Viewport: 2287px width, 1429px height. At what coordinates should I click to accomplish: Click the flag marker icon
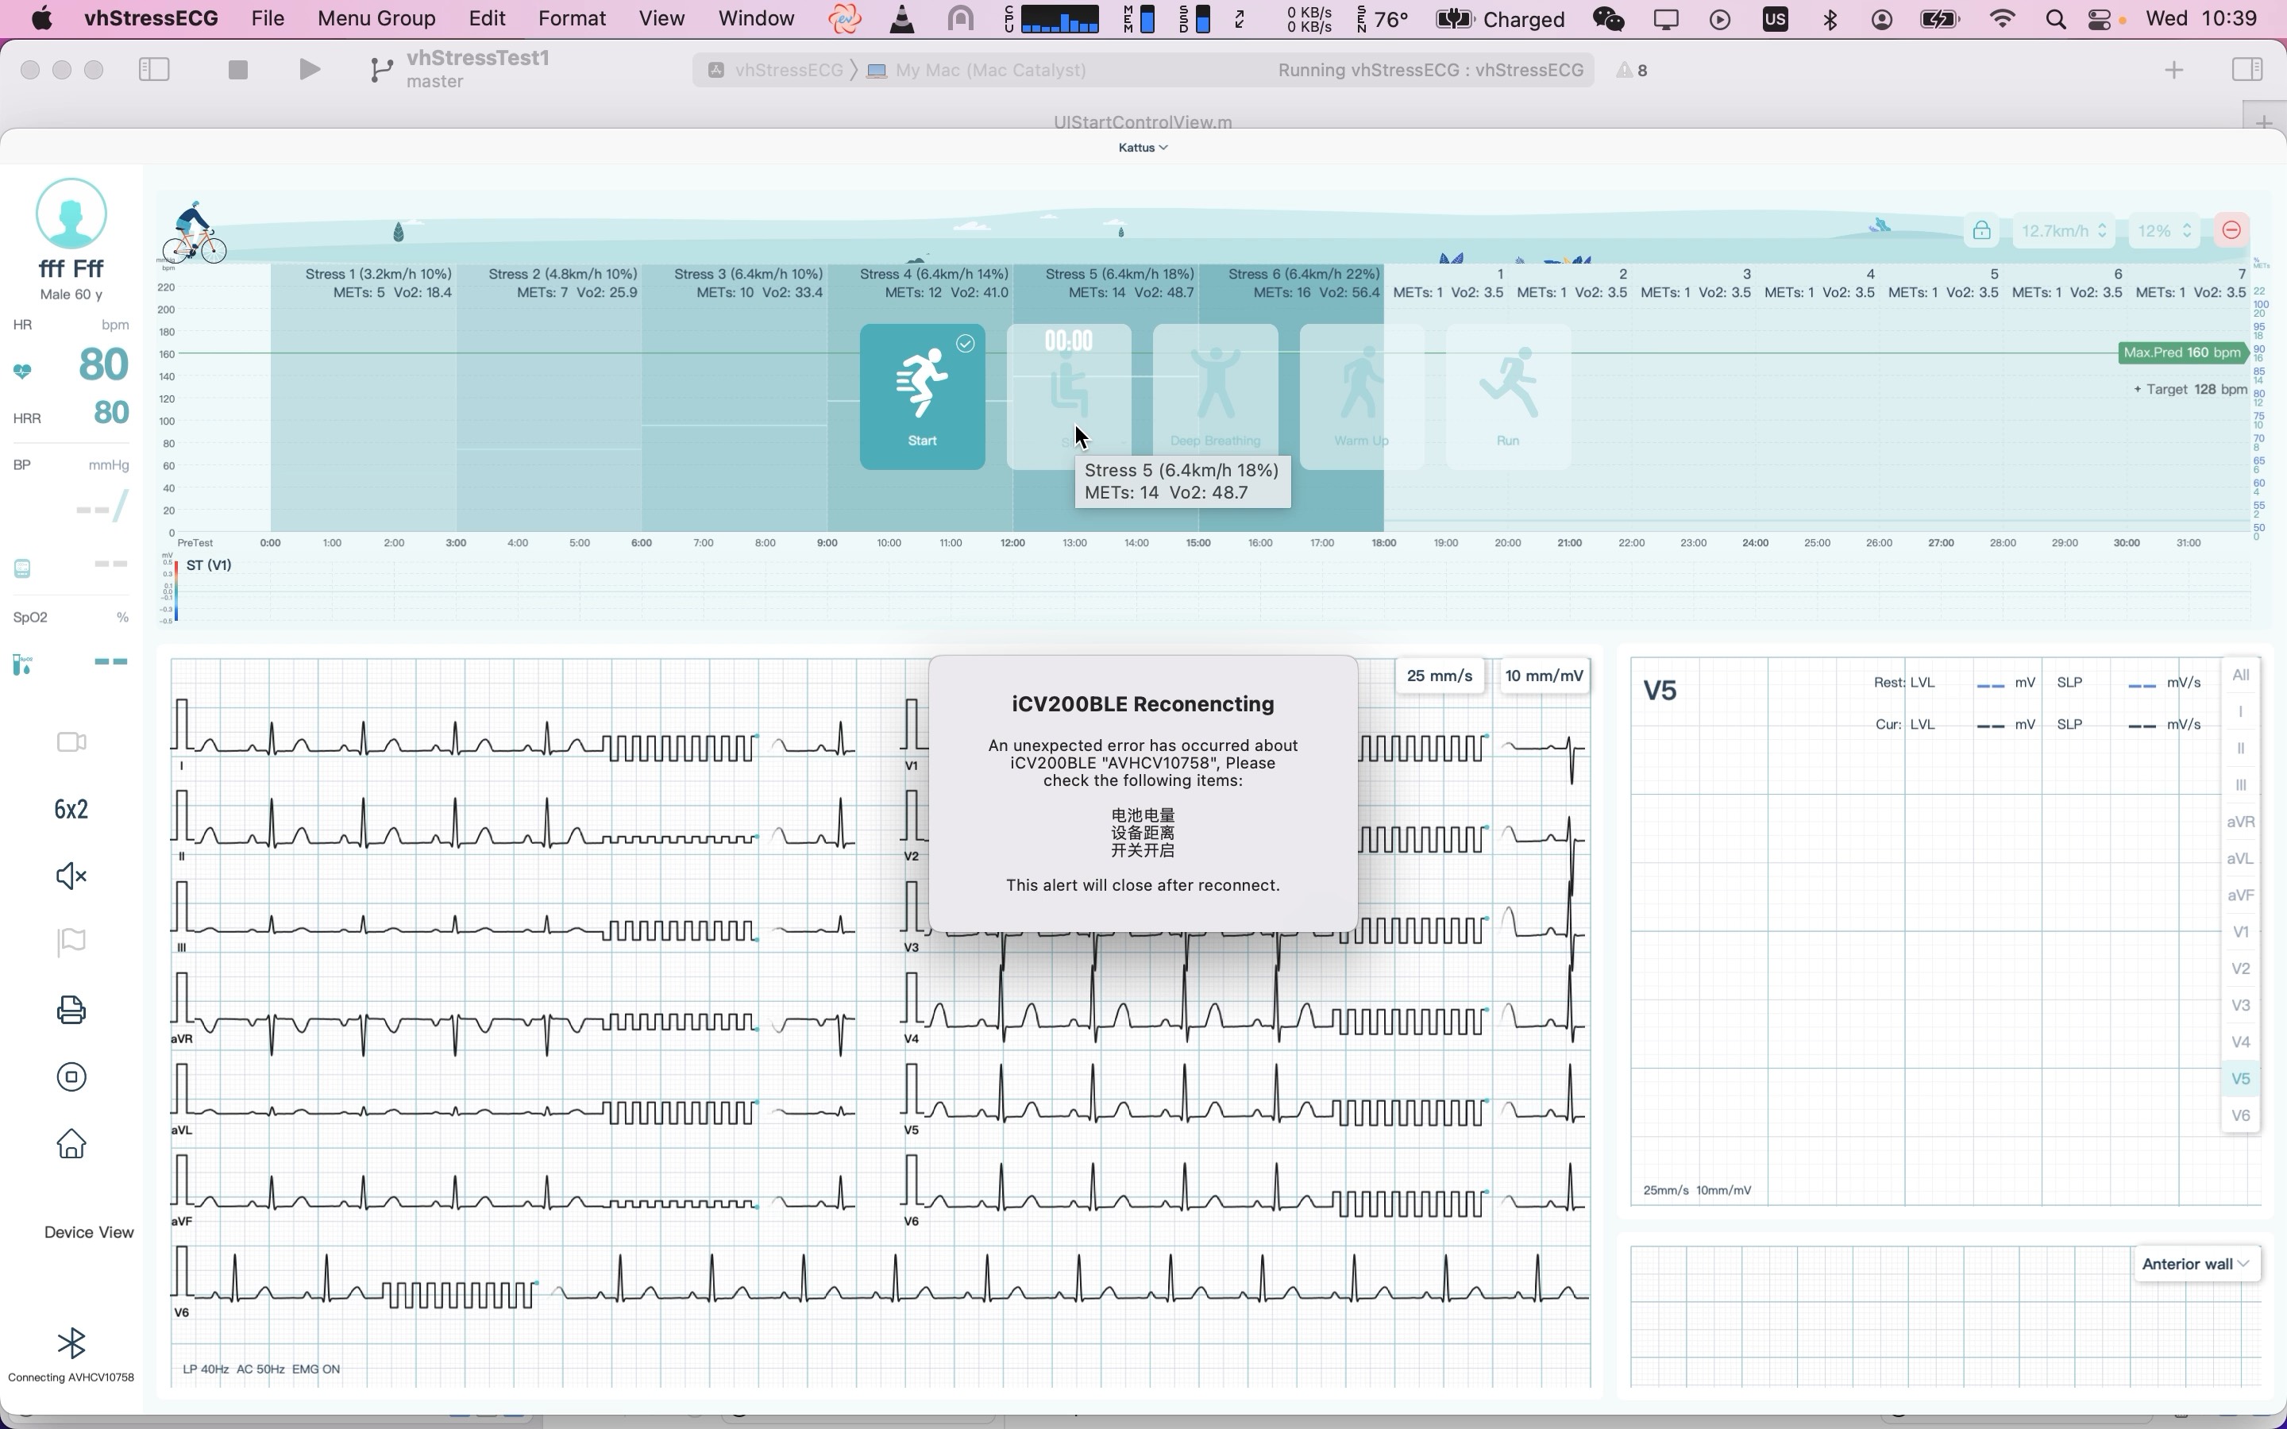71,942
